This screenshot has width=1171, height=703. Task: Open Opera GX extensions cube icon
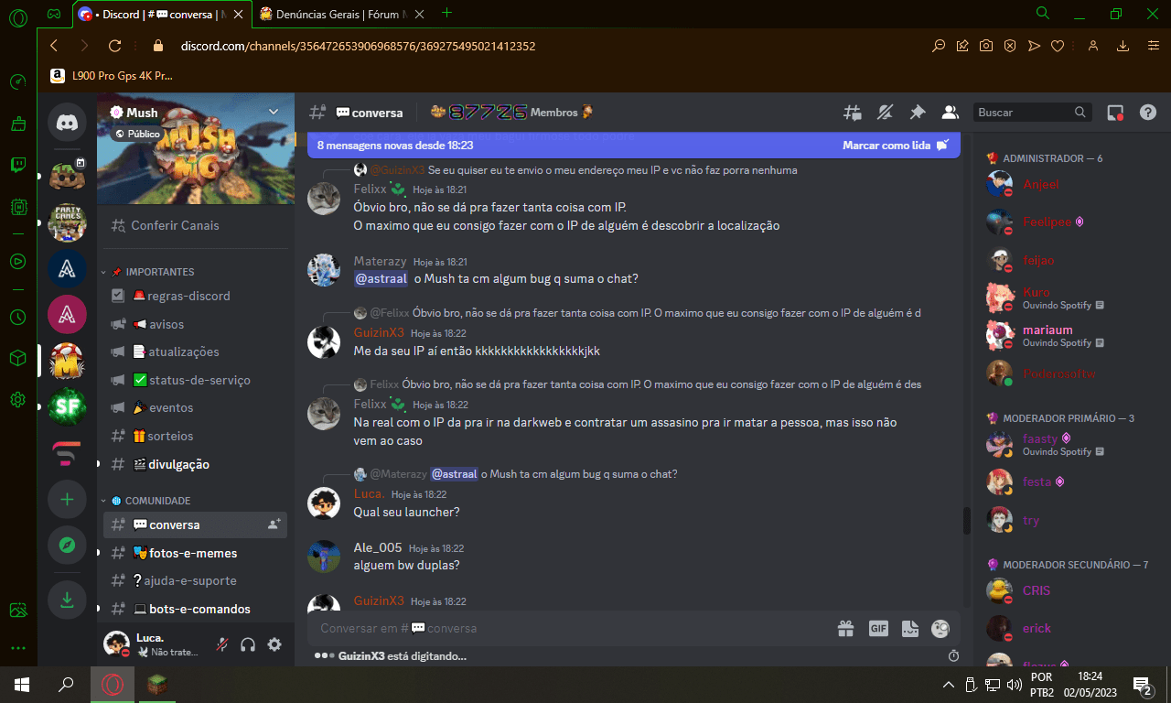pyautogui.click(x=17, y=358)
